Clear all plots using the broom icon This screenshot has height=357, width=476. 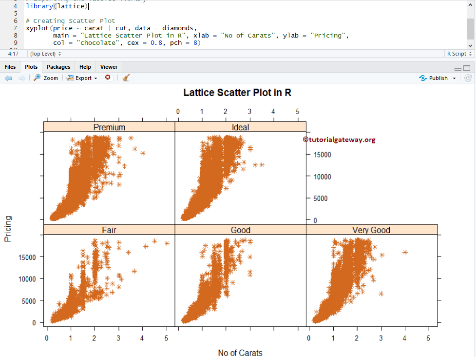[125, 78]
